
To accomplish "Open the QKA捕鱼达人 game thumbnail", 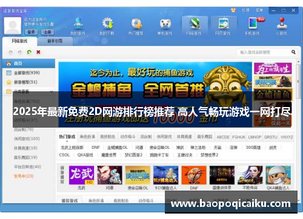I will pos(278,175).
